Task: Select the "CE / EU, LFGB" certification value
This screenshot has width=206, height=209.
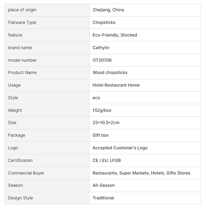Action: click(x=106, y=161)
